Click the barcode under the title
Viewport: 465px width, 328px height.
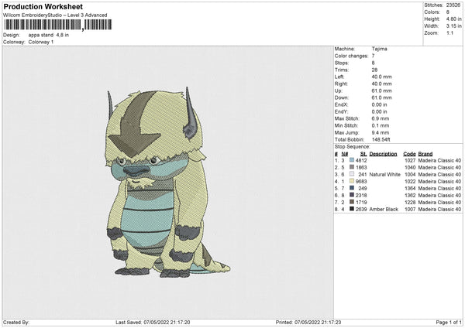(58, 25)
